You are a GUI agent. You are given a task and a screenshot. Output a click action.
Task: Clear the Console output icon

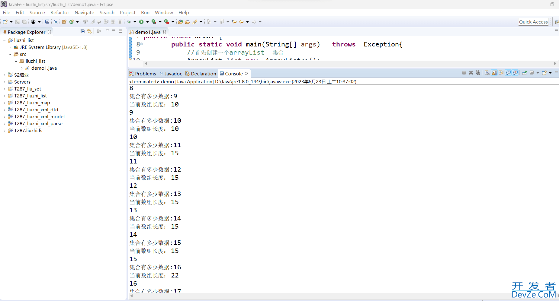(x=487, y=73)
